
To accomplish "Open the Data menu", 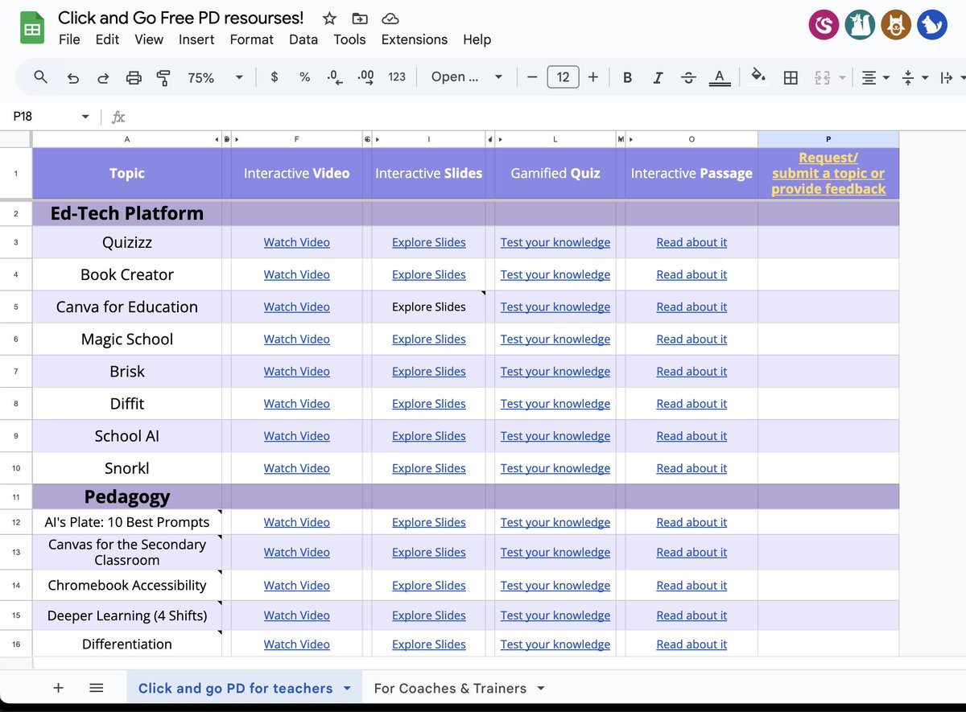I will click(303, 39).
